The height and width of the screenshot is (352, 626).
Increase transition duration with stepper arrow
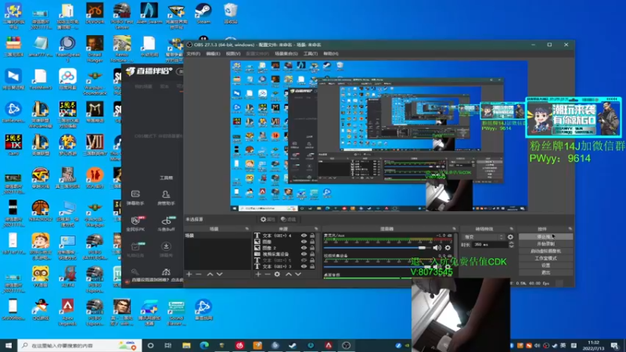pos(512,242)
